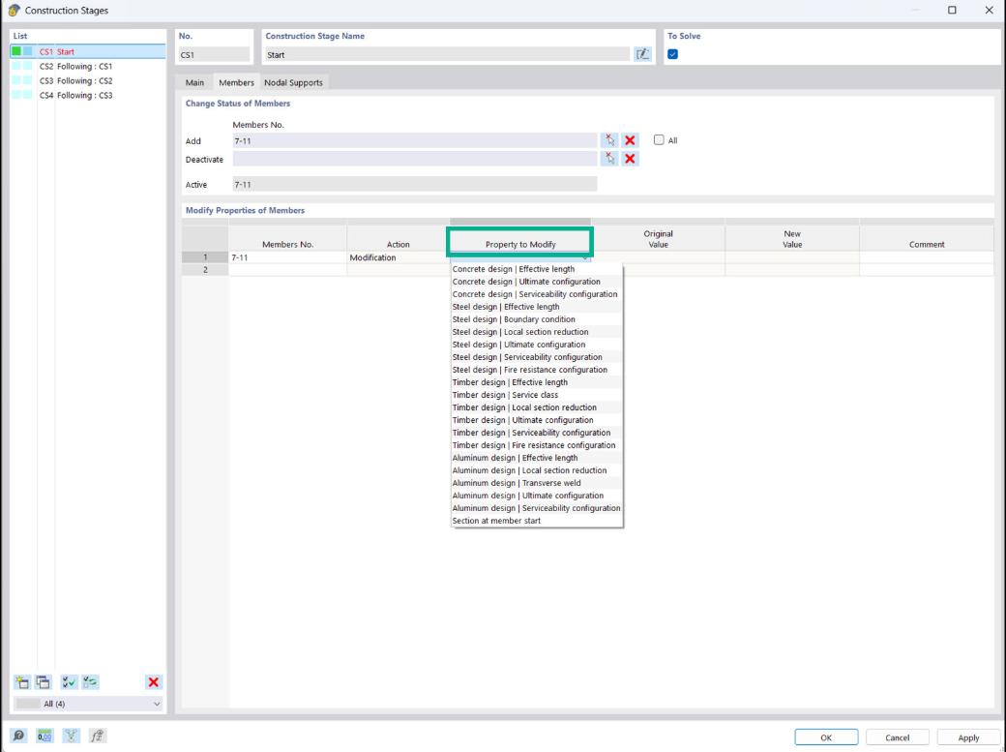Switch to the Main tab
1006x752 pixels.
(x=194, y=83)
